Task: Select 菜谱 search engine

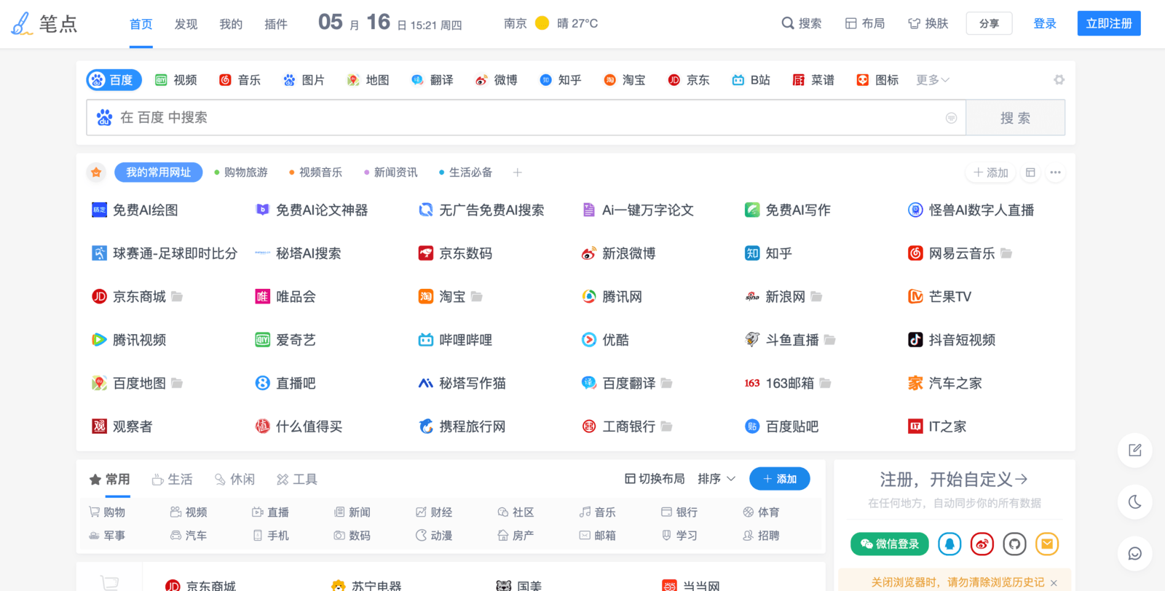Action: (813, 80)
